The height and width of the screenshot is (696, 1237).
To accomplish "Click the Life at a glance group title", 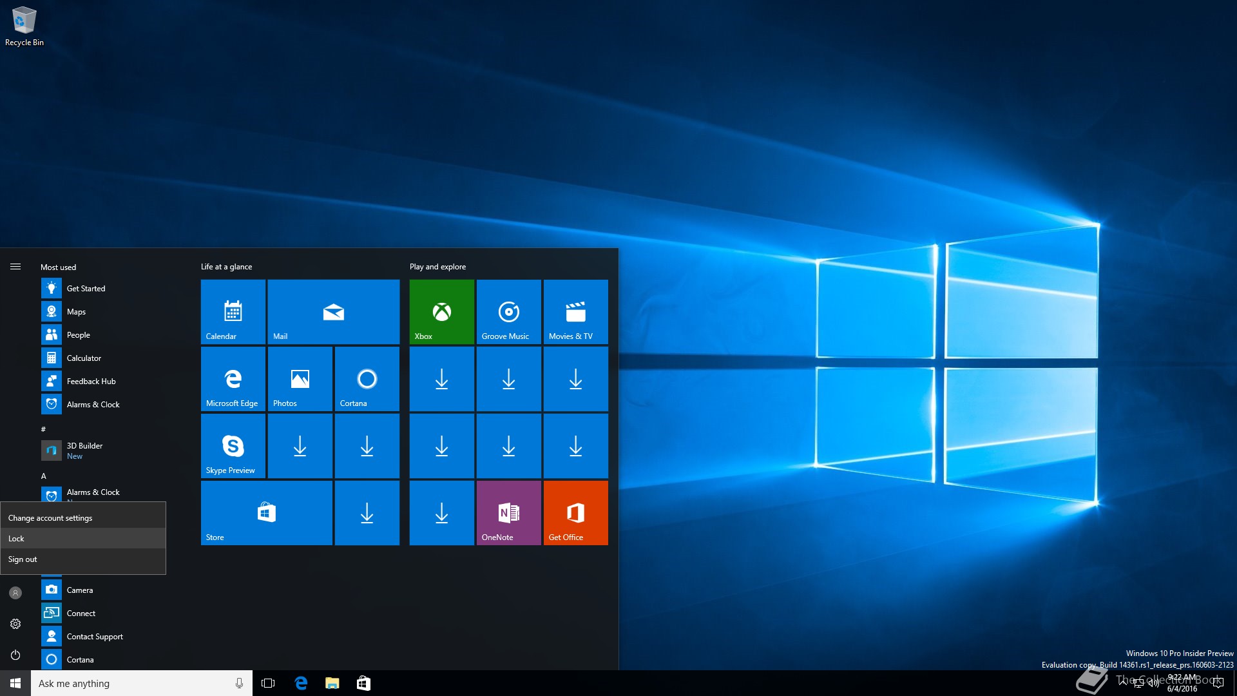I will 226,266.
